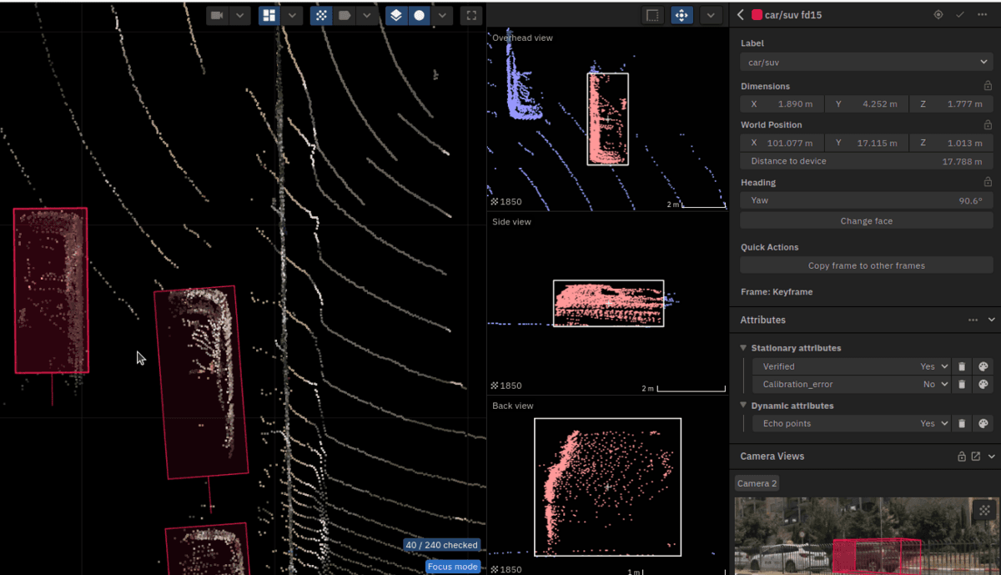
Task: Pop out Camera Views in new window
Action: 975,456
